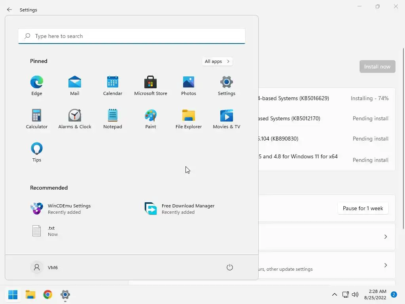Open Edge from pinned apps
This screenshot has width=405, height=304.
(37, 86)
